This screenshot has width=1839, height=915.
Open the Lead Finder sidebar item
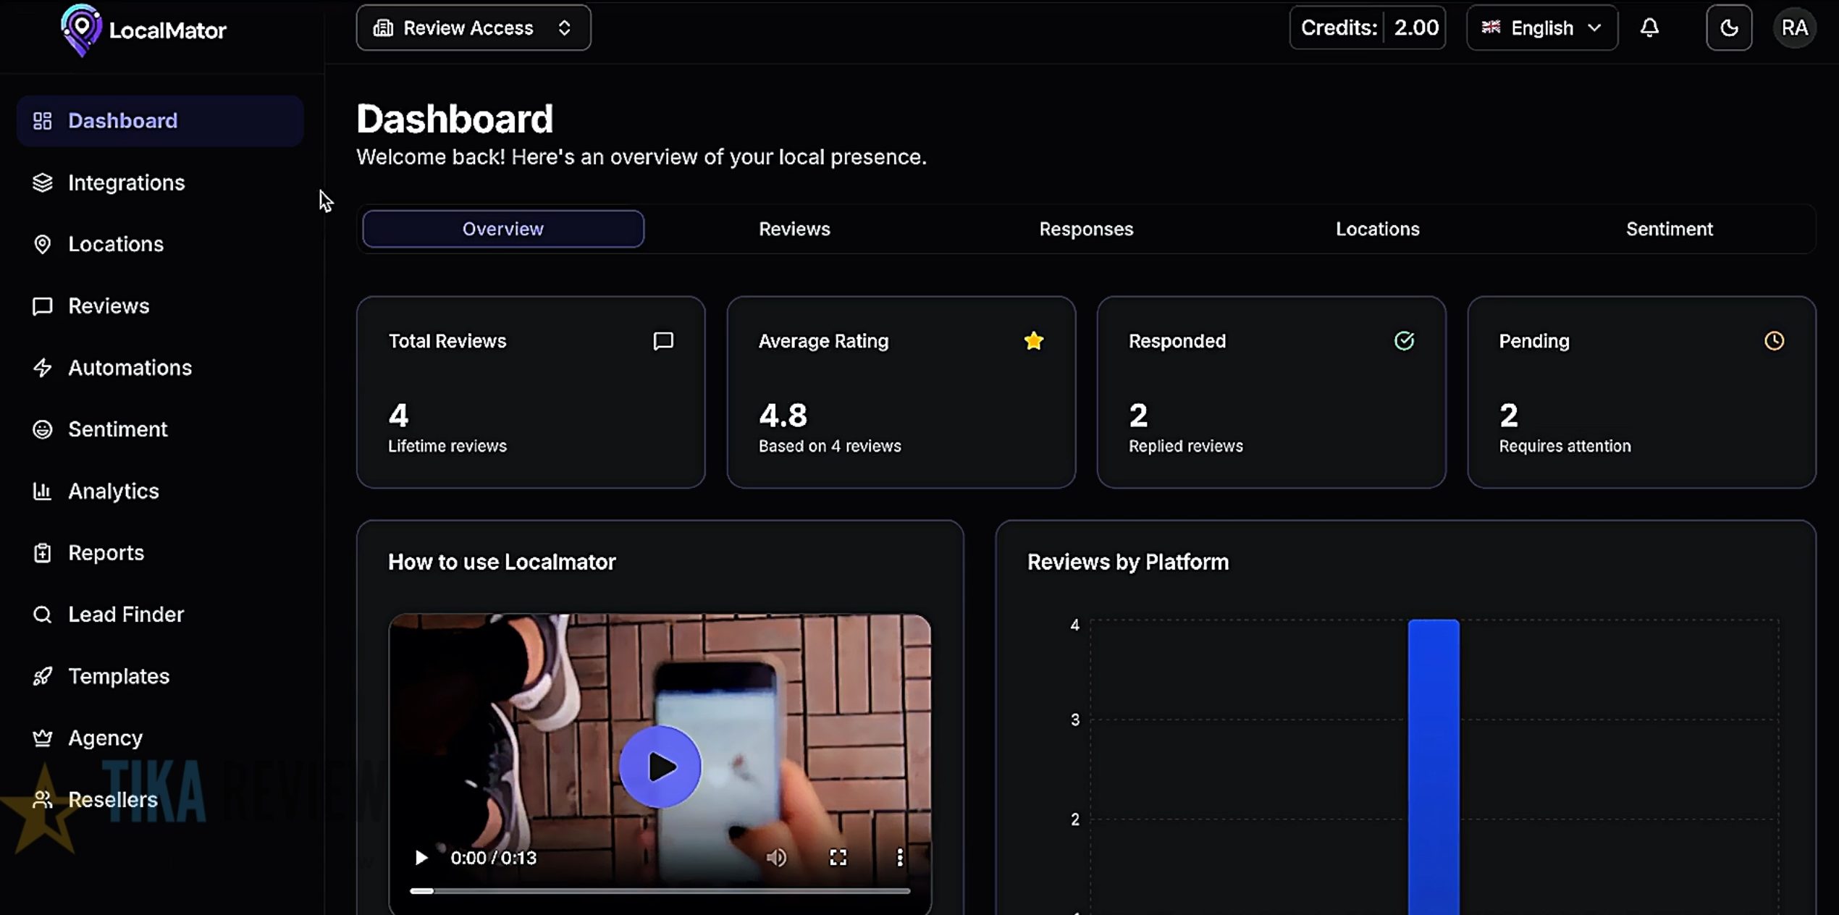click(x=125, y=615)
